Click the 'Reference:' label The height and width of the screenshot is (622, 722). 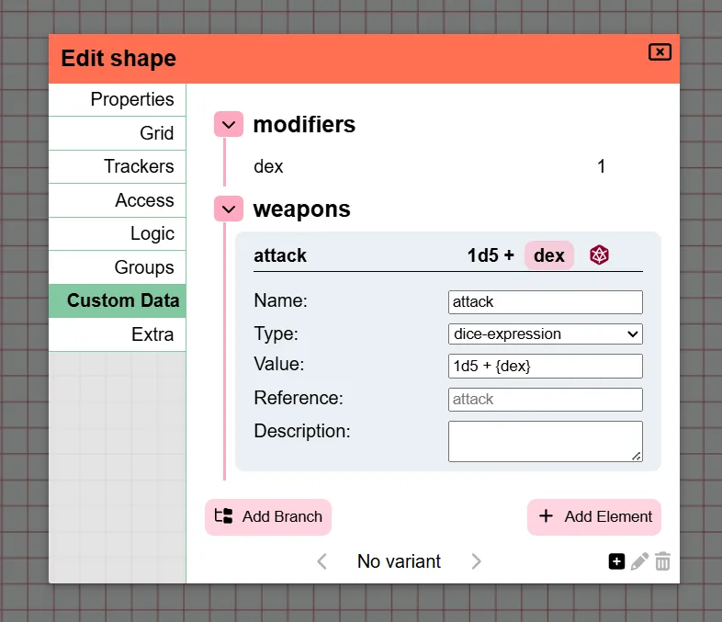coord(299,398)
